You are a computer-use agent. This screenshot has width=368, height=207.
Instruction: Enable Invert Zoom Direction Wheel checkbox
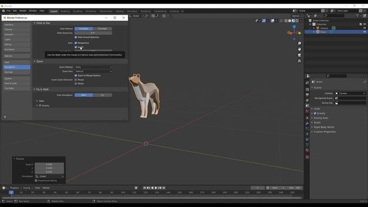tap(75, 83)
